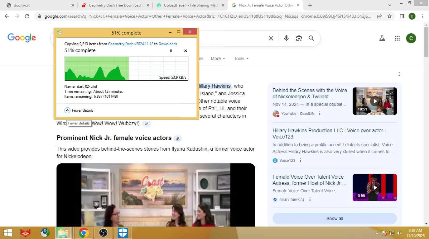This screenshot has height=239, width=429.
Task: Open options for the YouTube CoastLife result
Action: point(320,114)
